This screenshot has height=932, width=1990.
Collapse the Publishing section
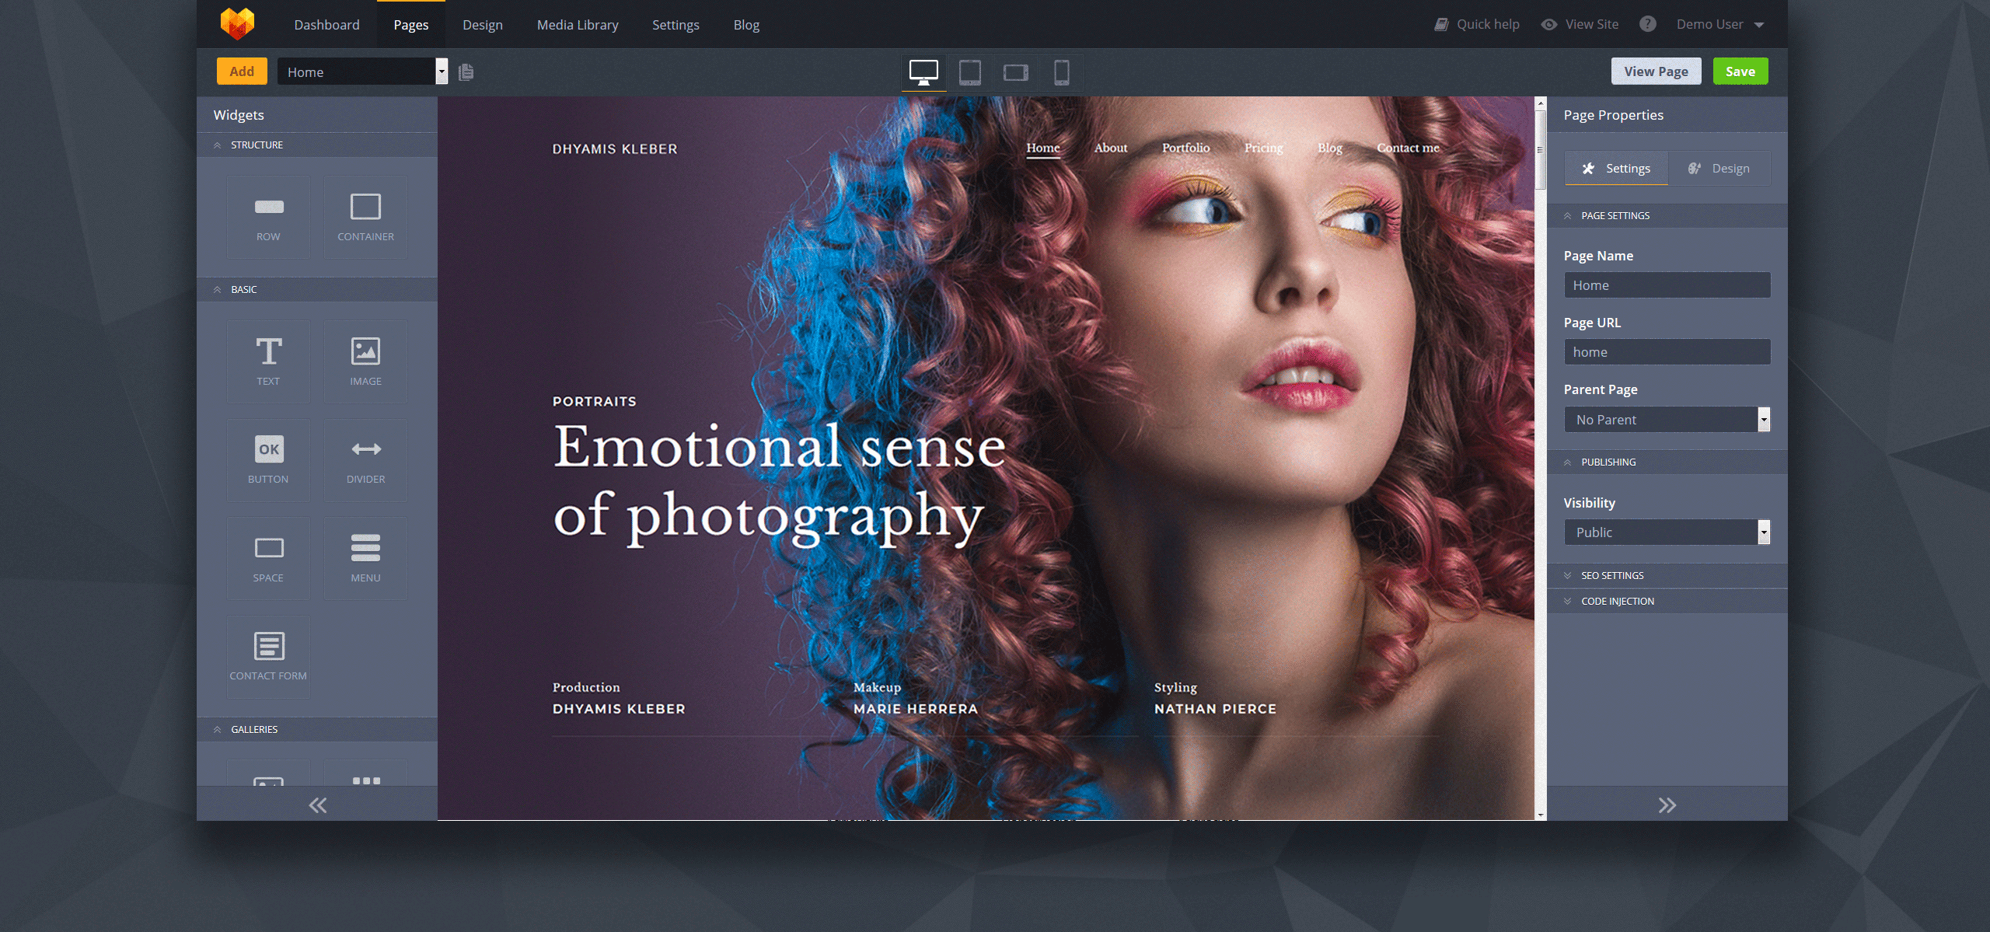pos(1667,463)
